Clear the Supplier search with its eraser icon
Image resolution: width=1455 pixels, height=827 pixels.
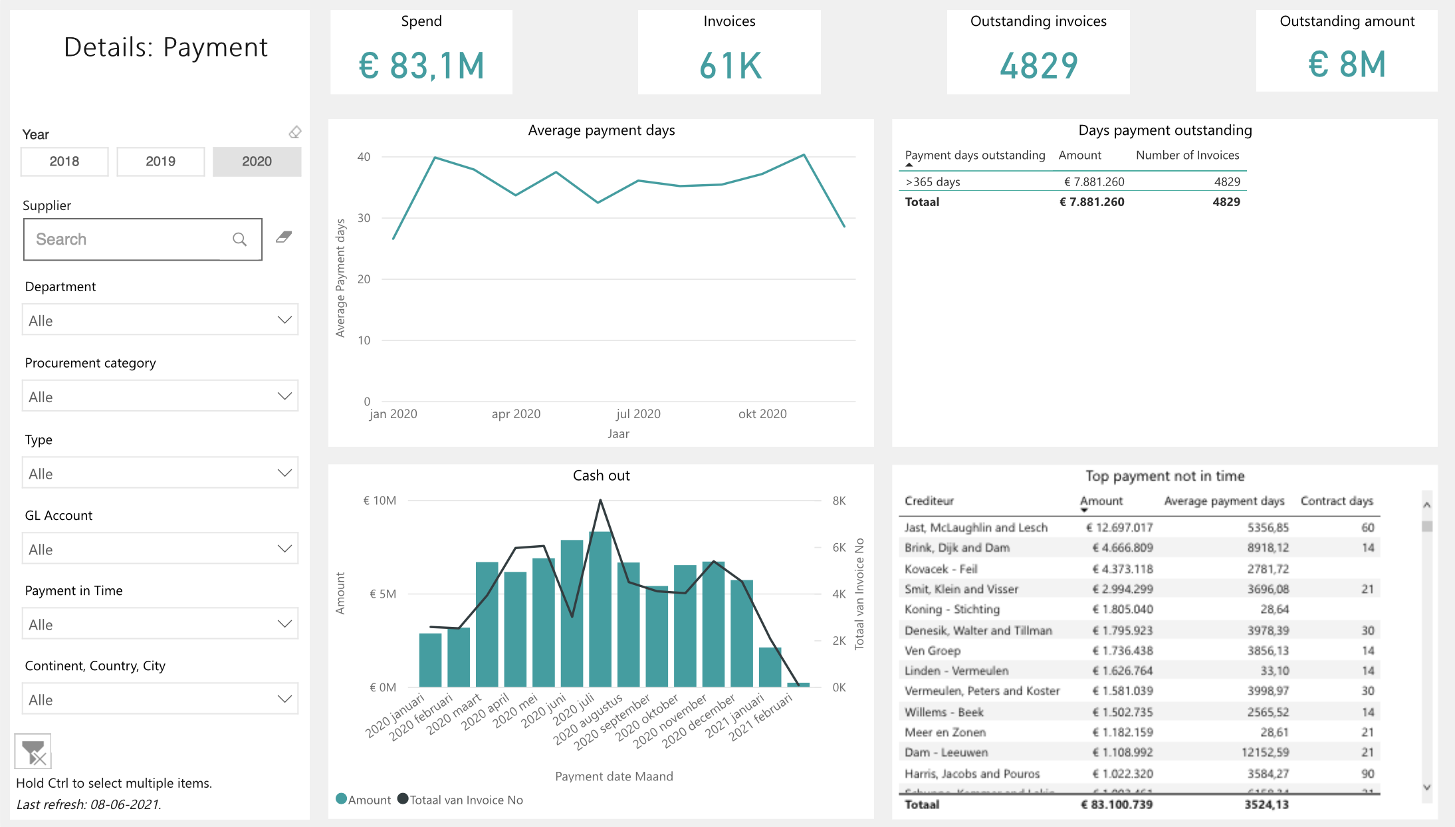(x=284, y=237)
